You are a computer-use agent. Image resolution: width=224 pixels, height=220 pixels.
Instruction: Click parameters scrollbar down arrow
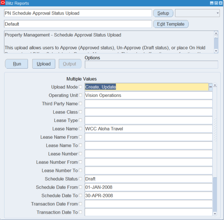pos(215,214)
